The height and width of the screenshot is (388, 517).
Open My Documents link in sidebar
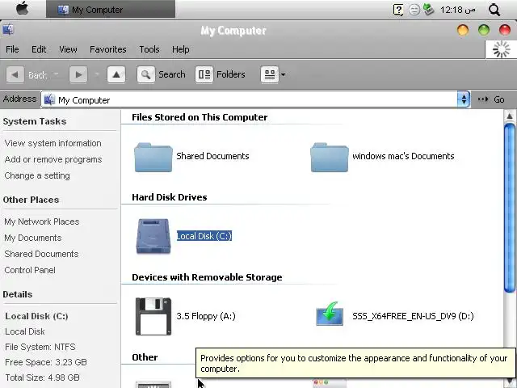(32, 238)
